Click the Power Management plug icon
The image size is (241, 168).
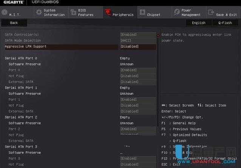click(176, 12)
